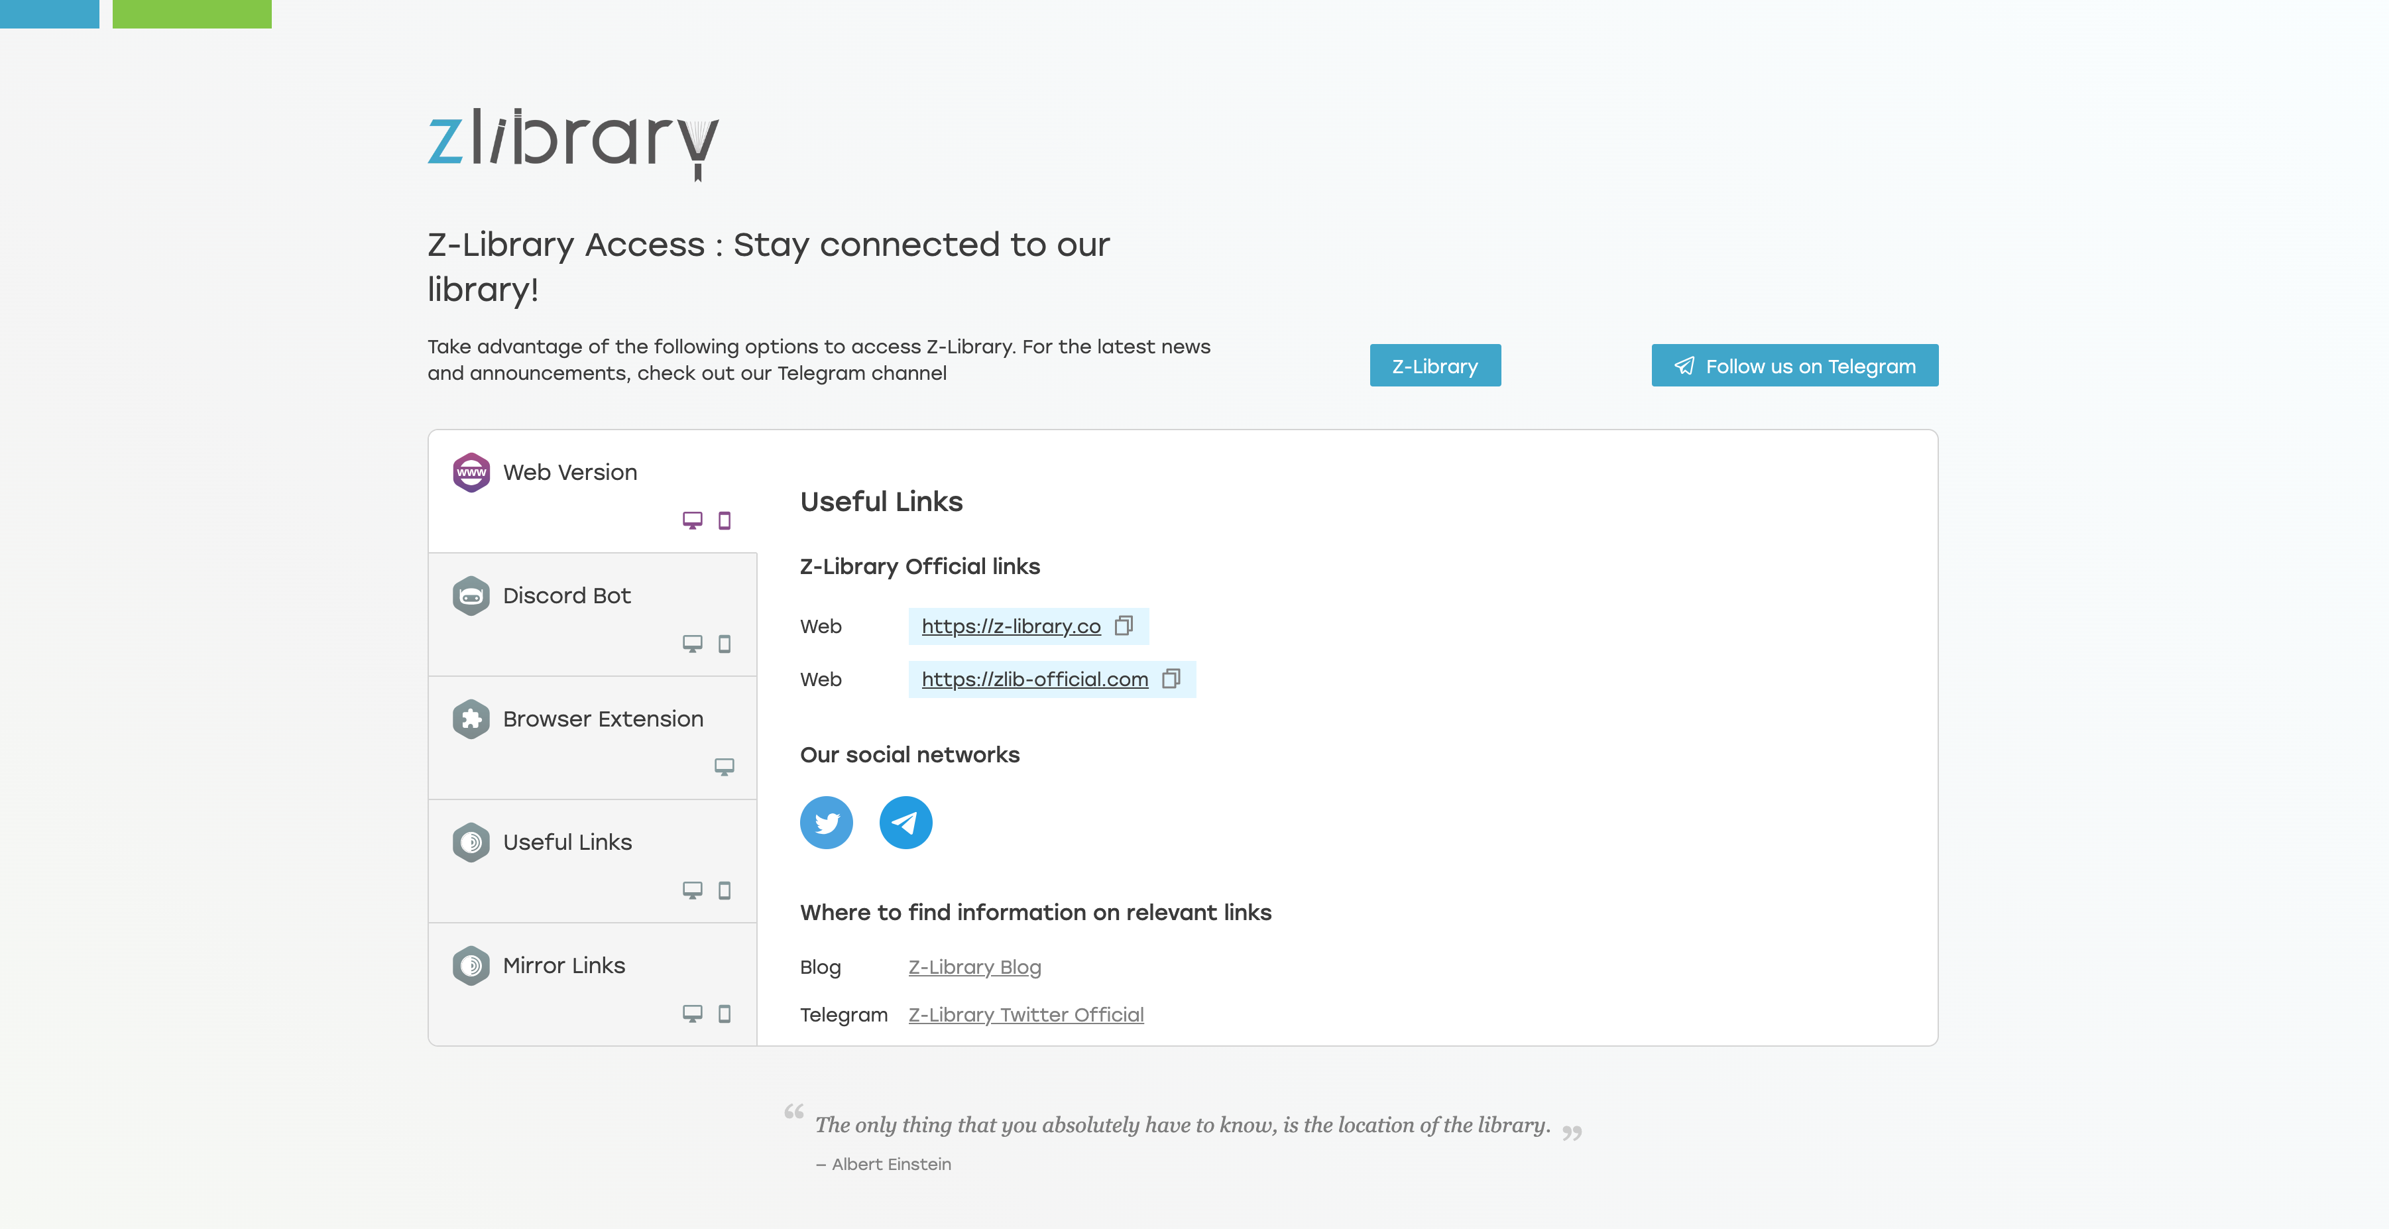The height and width of the screenshot is (1229, 2389).
Task: Click the Telegram social network icon
Action: pos(905,823)
